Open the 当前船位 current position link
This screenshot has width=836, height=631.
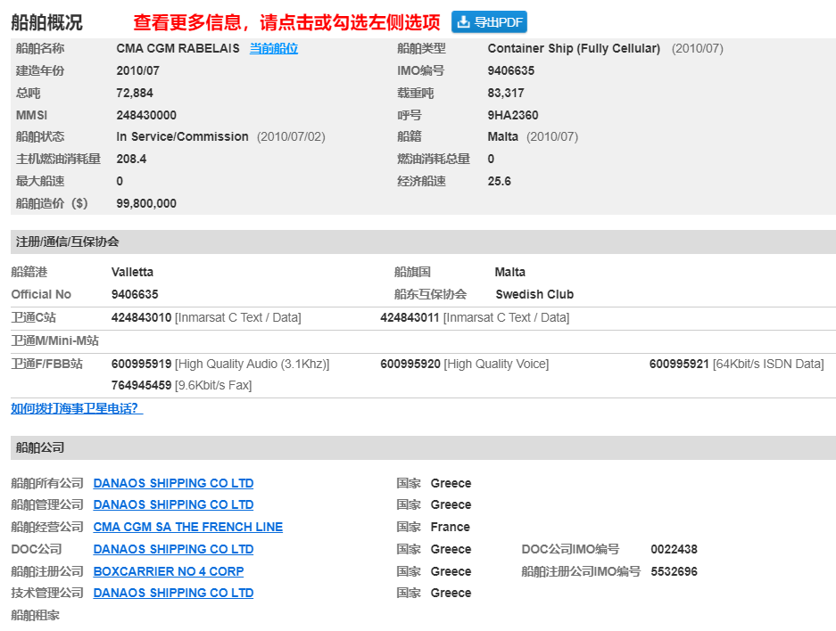click(x=274, y=48)
